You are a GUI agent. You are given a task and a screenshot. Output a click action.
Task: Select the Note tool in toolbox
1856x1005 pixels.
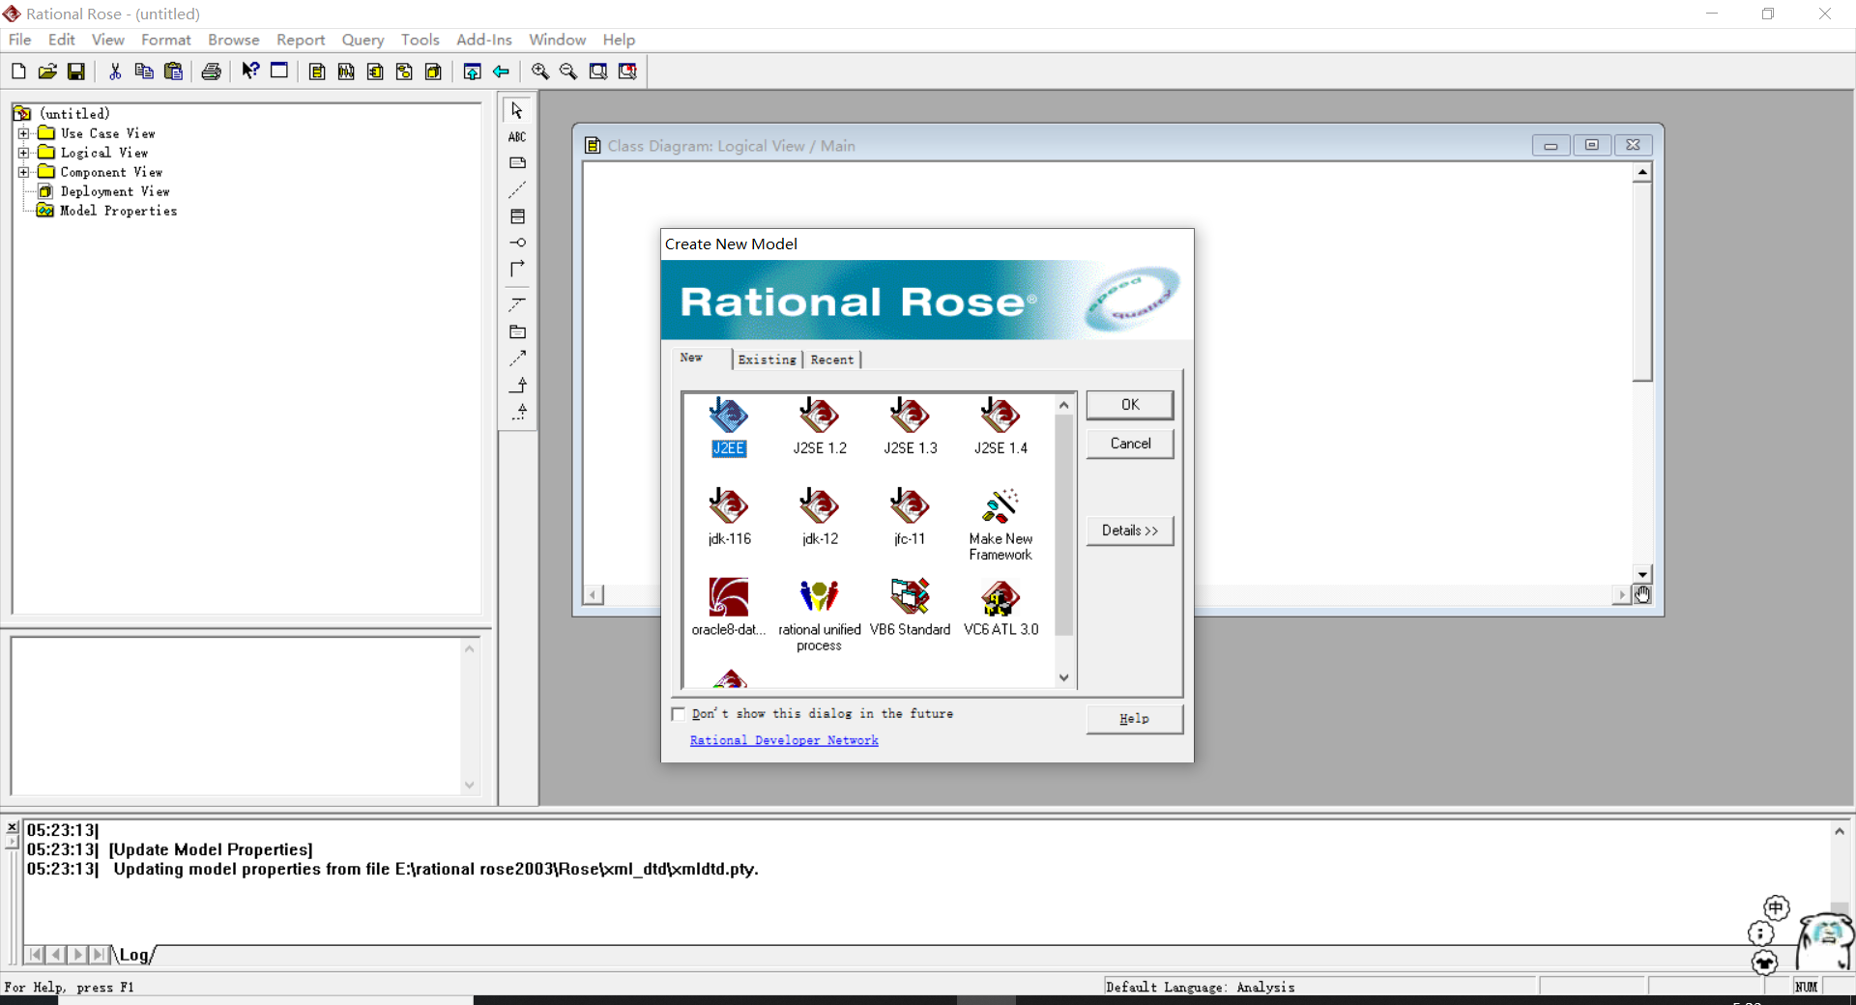tap(517, 163)
